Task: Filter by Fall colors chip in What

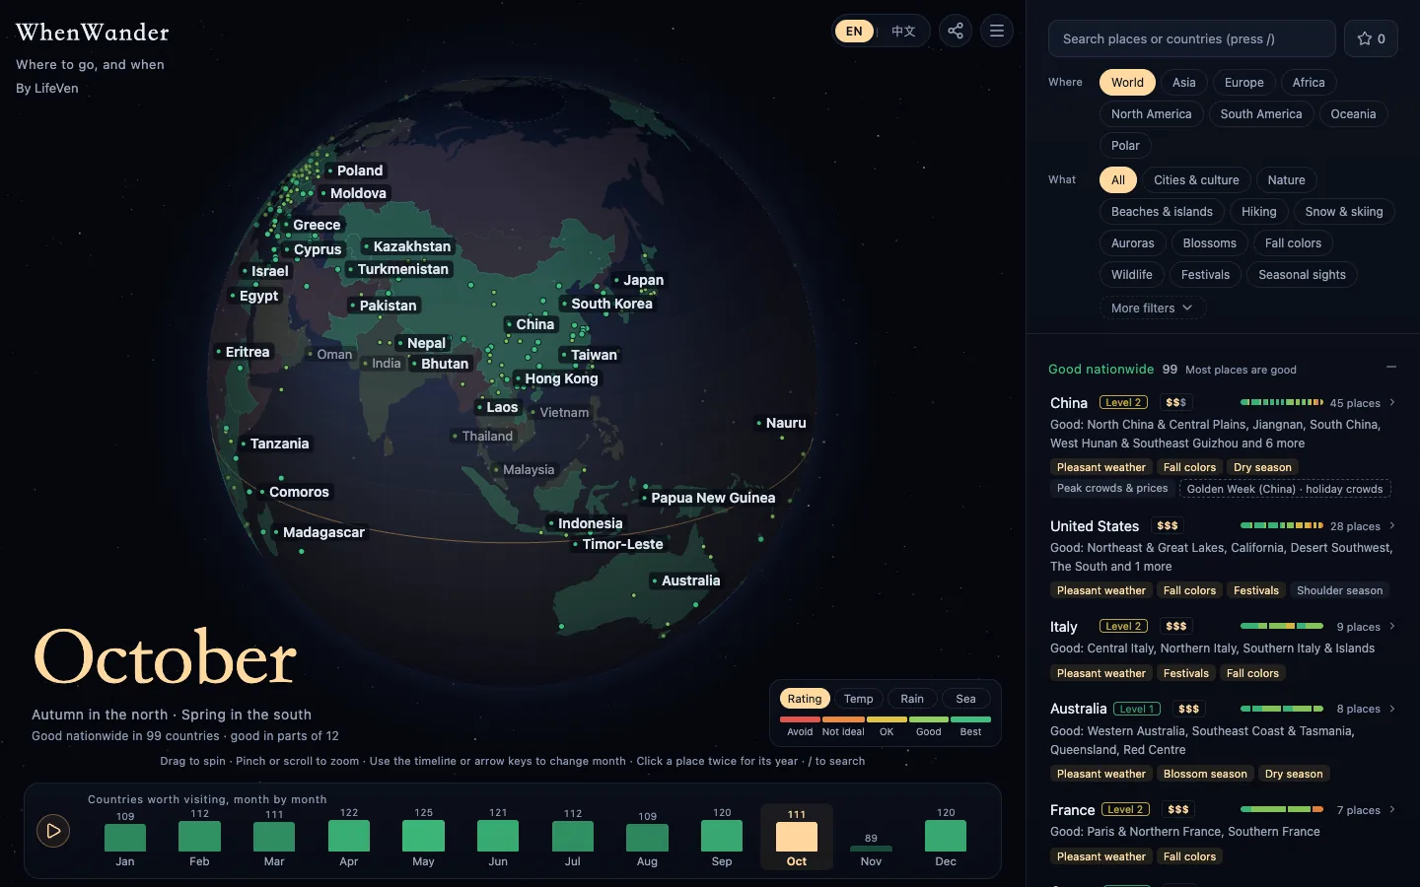Action: pos(1293,243)
